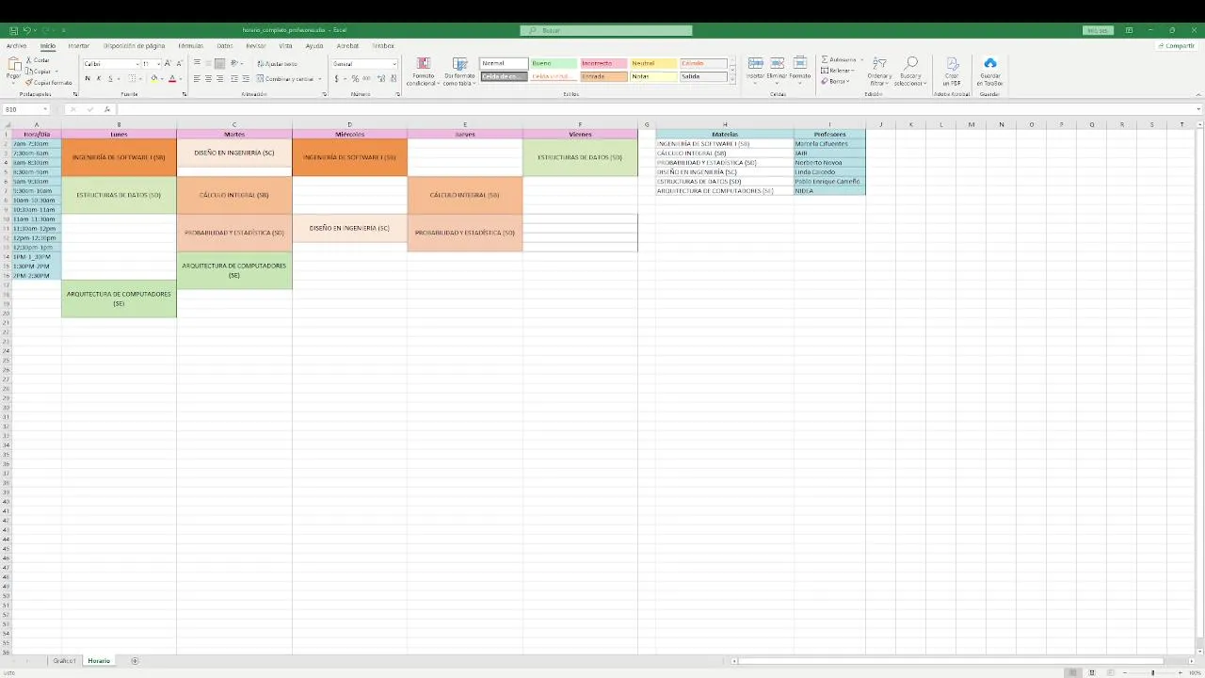
Task: Toggle italic K formatting
Action: pyautogui.click(x=99, y=79)
